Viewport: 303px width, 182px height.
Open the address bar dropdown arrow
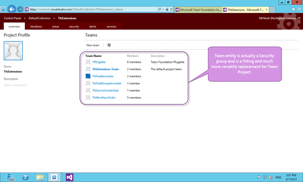point(163,9)
